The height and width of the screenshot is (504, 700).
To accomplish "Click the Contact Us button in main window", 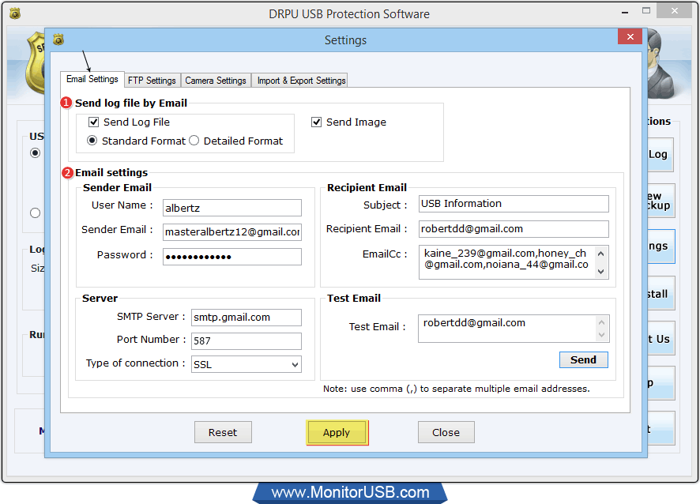I will coord(661,338).
